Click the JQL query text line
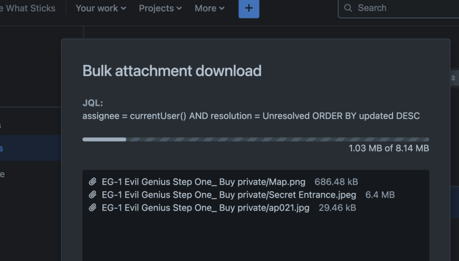Viewport: 459px width, 261px height. pos(251,116)
